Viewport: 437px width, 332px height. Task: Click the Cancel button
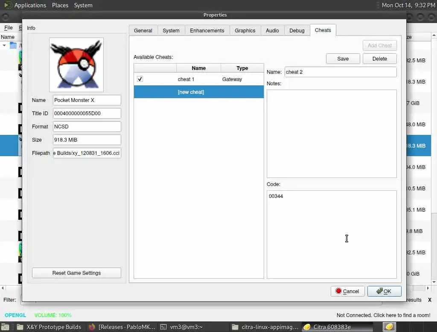(x=347, y=291)
